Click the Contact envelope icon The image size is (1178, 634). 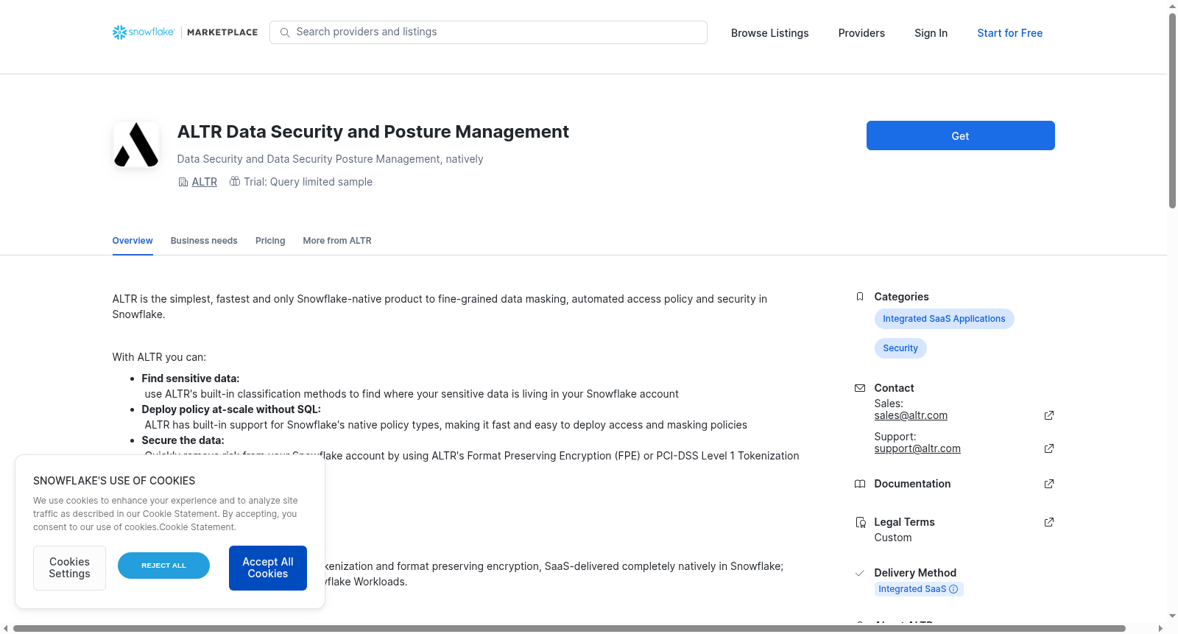pyautogui.click(x=860, y=388)
